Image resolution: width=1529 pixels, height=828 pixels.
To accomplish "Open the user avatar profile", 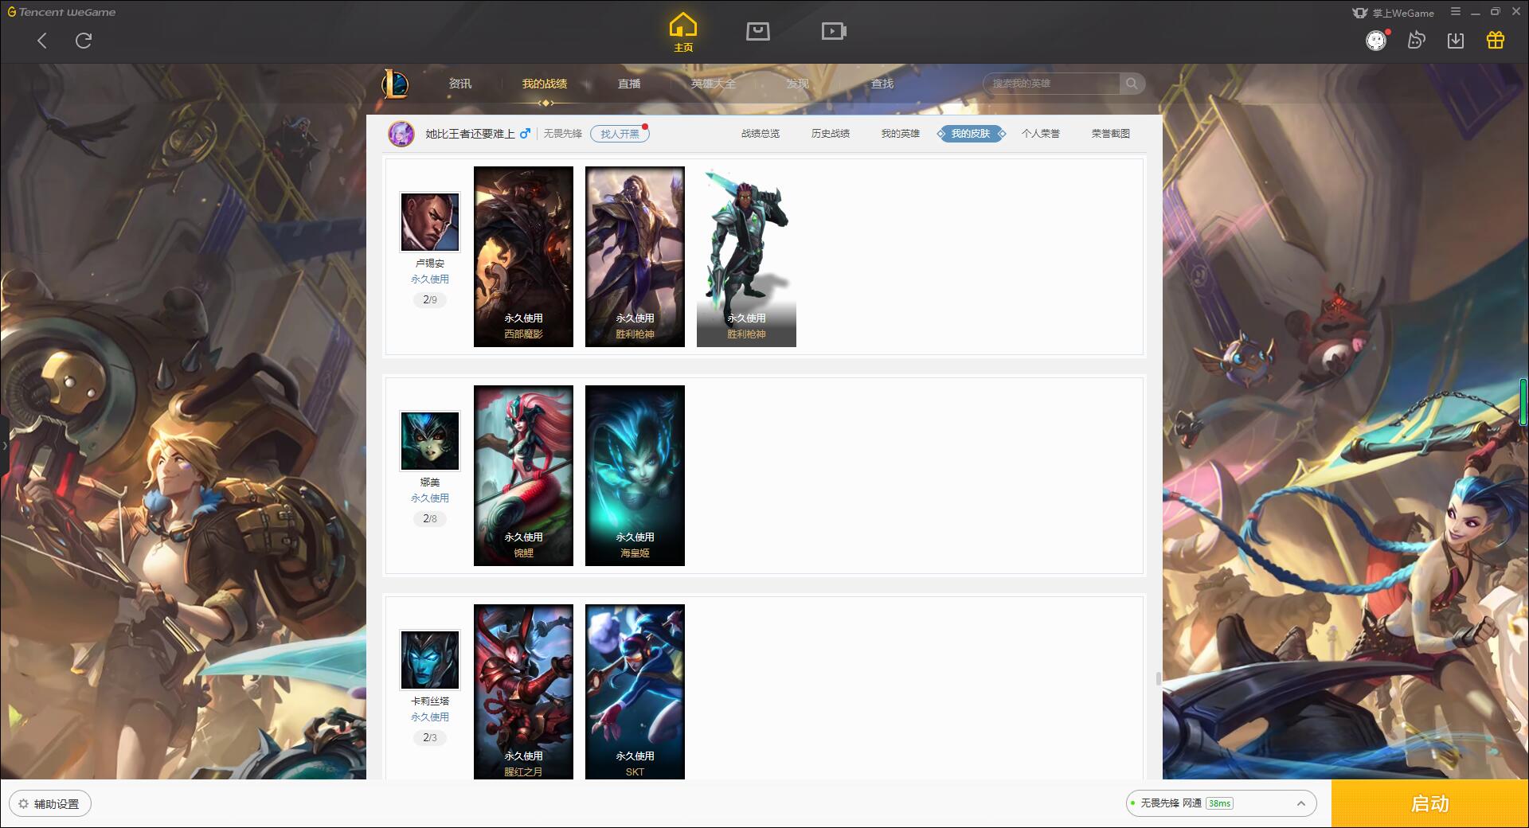I will click(1376, 41).
